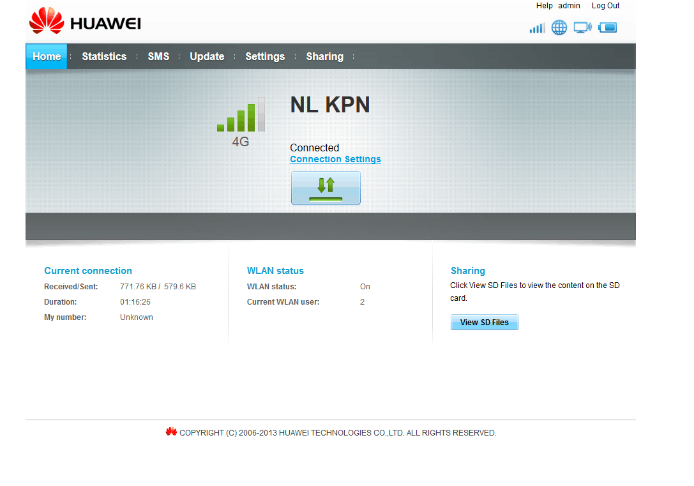Log Out of the router

click(605, 6)
